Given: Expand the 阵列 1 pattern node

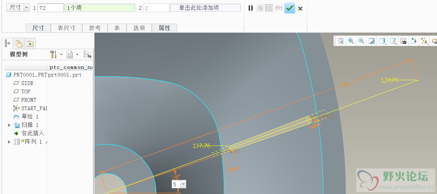Looking at the screenshot, I should 10,142.
